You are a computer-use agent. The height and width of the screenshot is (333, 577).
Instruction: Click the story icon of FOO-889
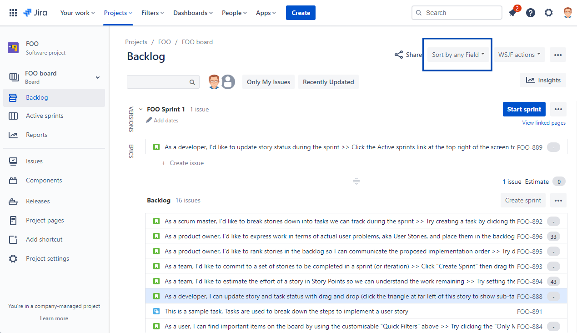tap(156, 147)
